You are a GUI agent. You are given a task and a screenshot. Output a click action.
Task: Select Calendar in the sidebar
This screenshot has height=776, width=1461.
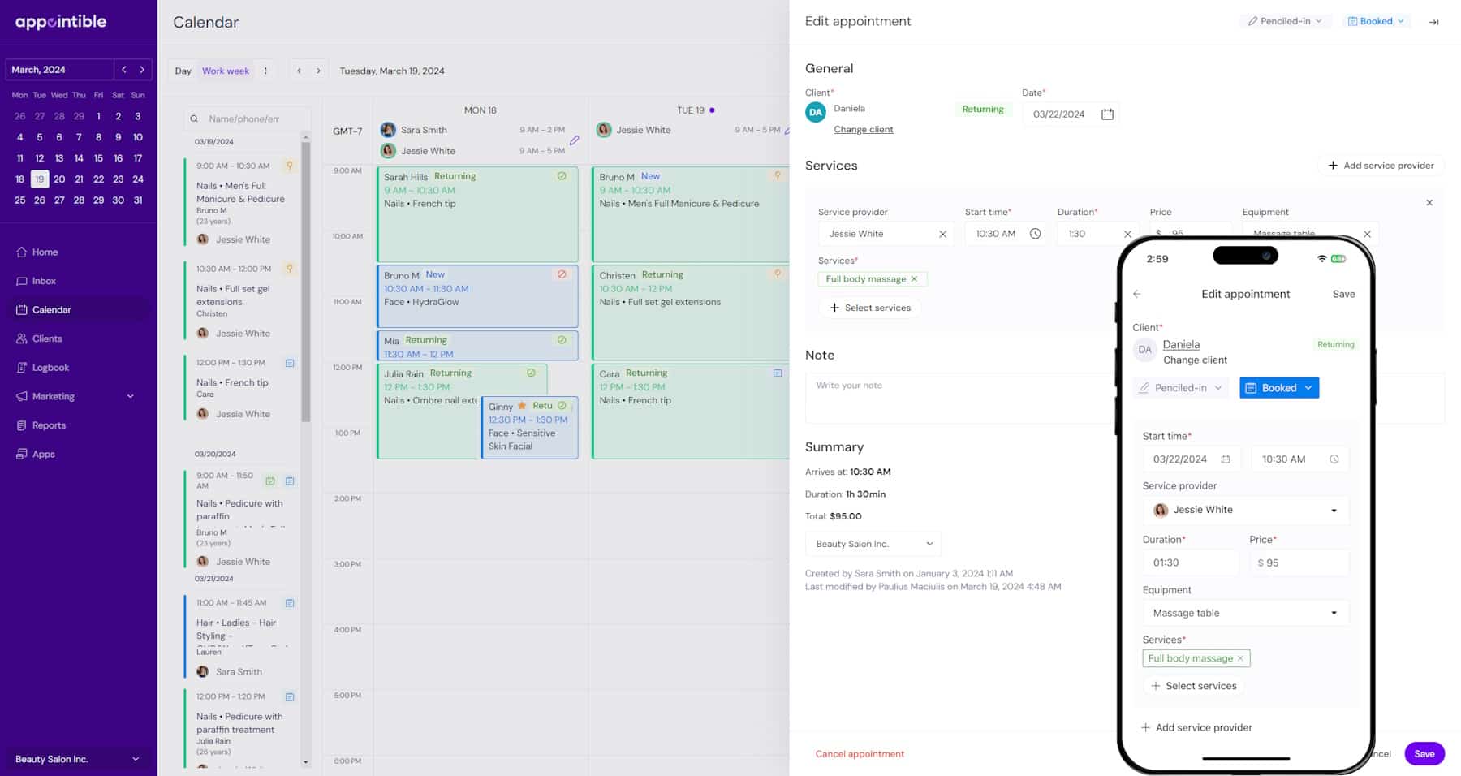point(50,309)
